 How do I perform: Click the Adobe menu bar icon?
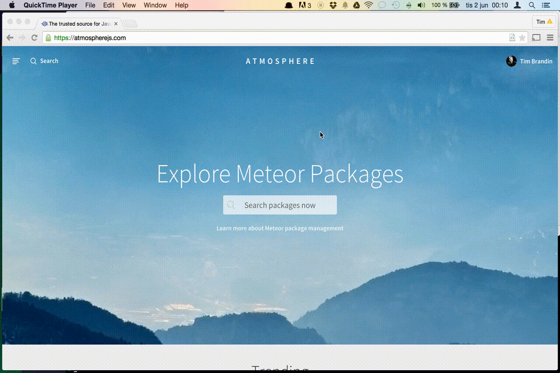click(x=305, y=5)
